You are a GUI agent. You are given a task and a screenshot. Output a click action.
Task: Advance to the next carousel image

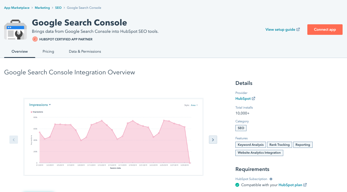pyautogui.click(x=213, y=140)
